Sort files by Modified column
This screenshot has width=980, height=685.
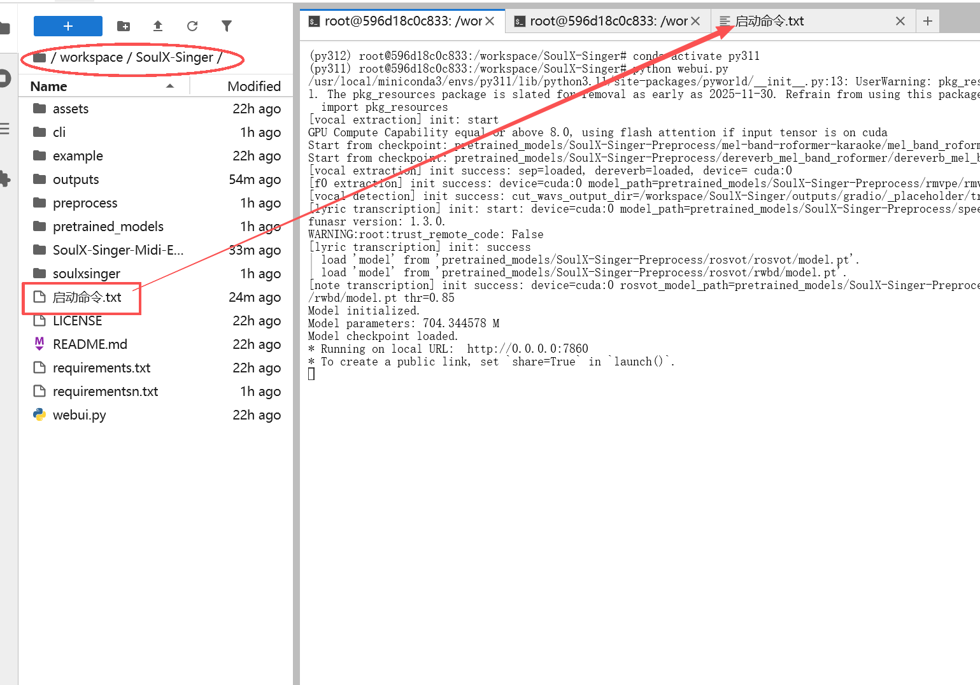(x=253, y=87)
